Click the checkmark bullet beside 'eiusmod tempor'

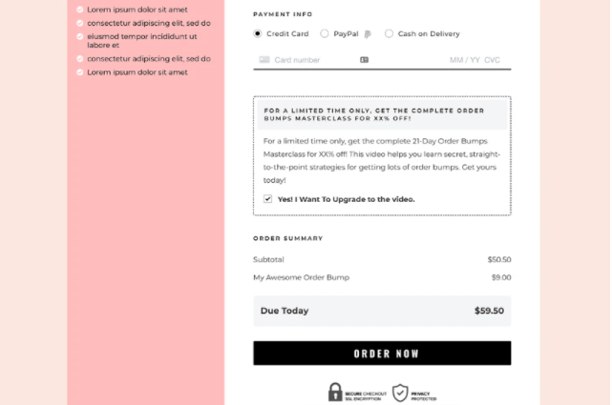80,37
